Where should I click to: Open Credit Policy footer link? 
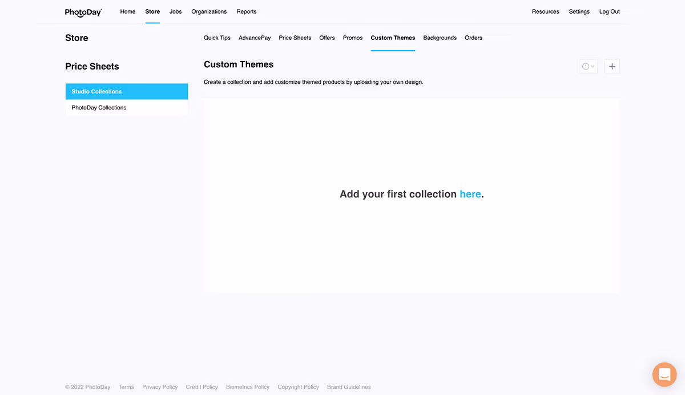pos(202,387)
